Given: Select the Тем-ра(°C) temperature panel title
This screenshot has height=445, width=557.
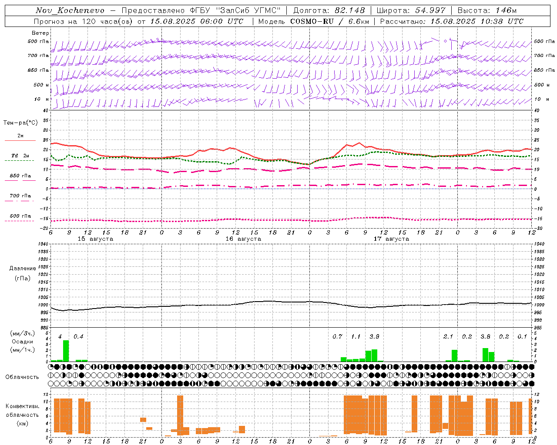Looking at the screenshot, I should point(20,123).
